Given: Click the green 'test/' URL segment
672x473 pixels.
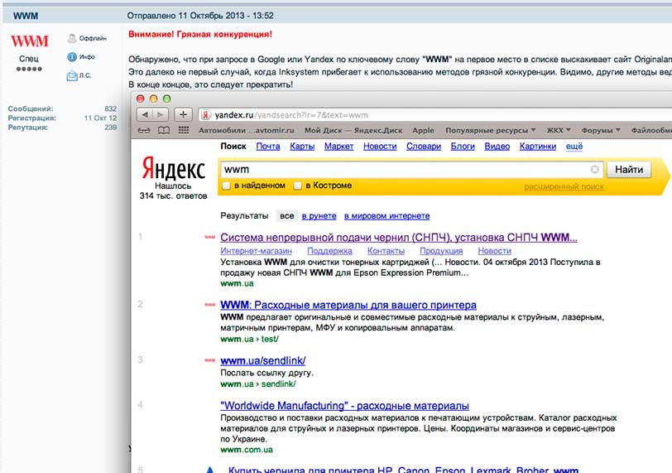Looking at the screenshot, I should pos(270,339).
